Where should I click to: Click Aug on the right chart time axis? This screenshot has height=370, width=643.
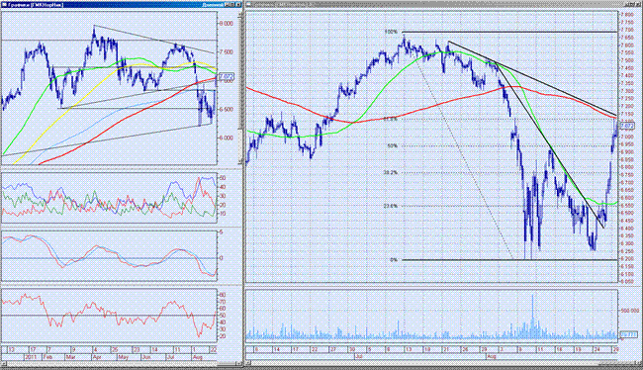[x=492, y=356]
